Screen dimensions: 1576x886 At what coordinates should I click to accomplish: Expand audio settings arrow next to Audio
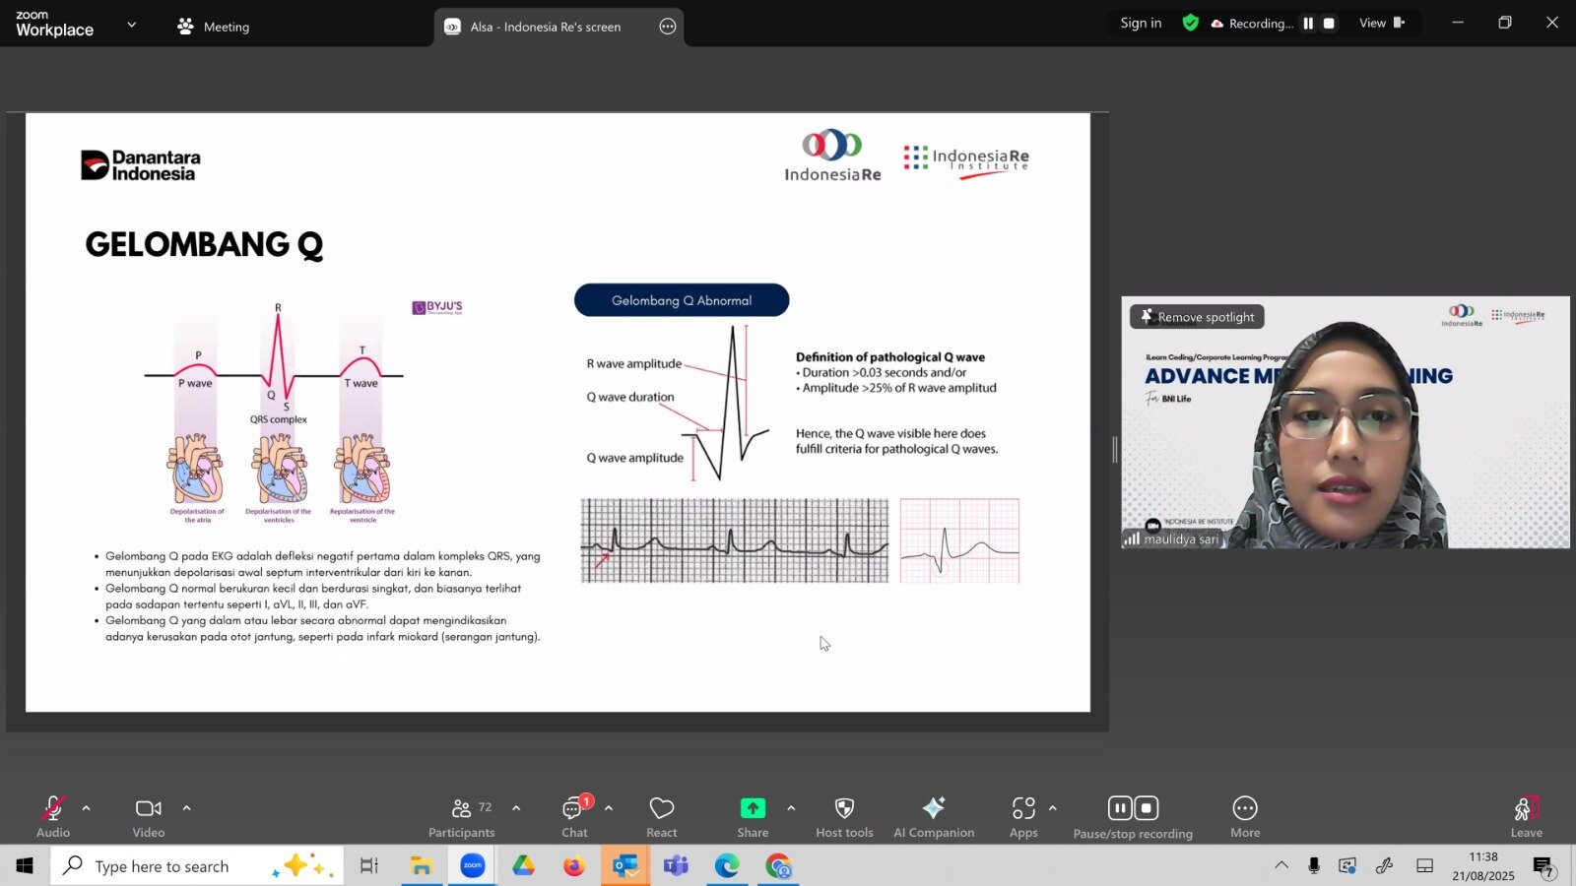pos(87,808)
